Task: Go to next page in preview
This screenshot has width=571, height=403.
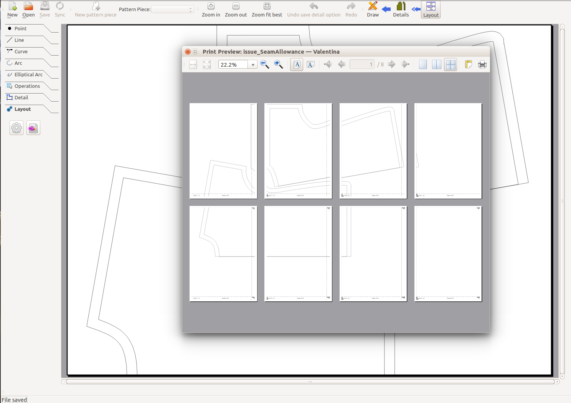Action: (391, 64)
